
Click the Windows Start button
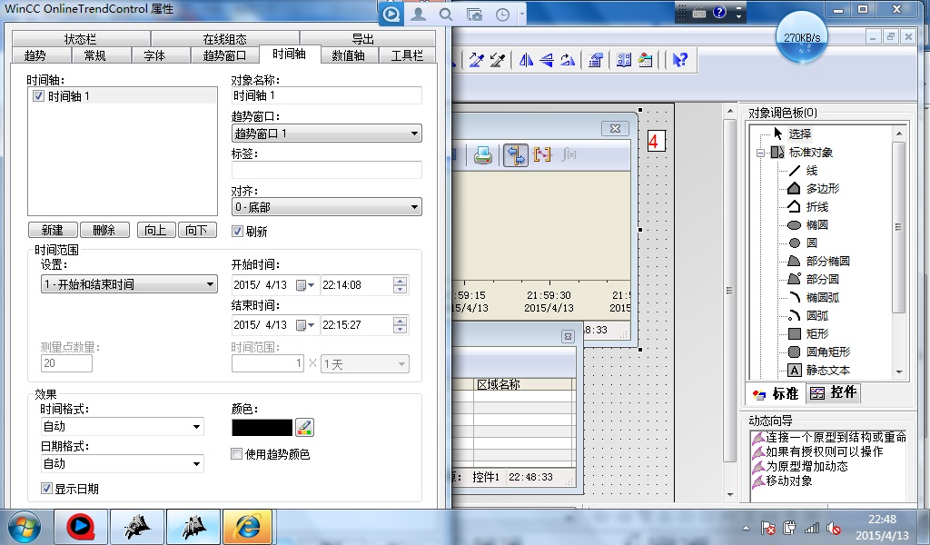(x=25, y=527)
